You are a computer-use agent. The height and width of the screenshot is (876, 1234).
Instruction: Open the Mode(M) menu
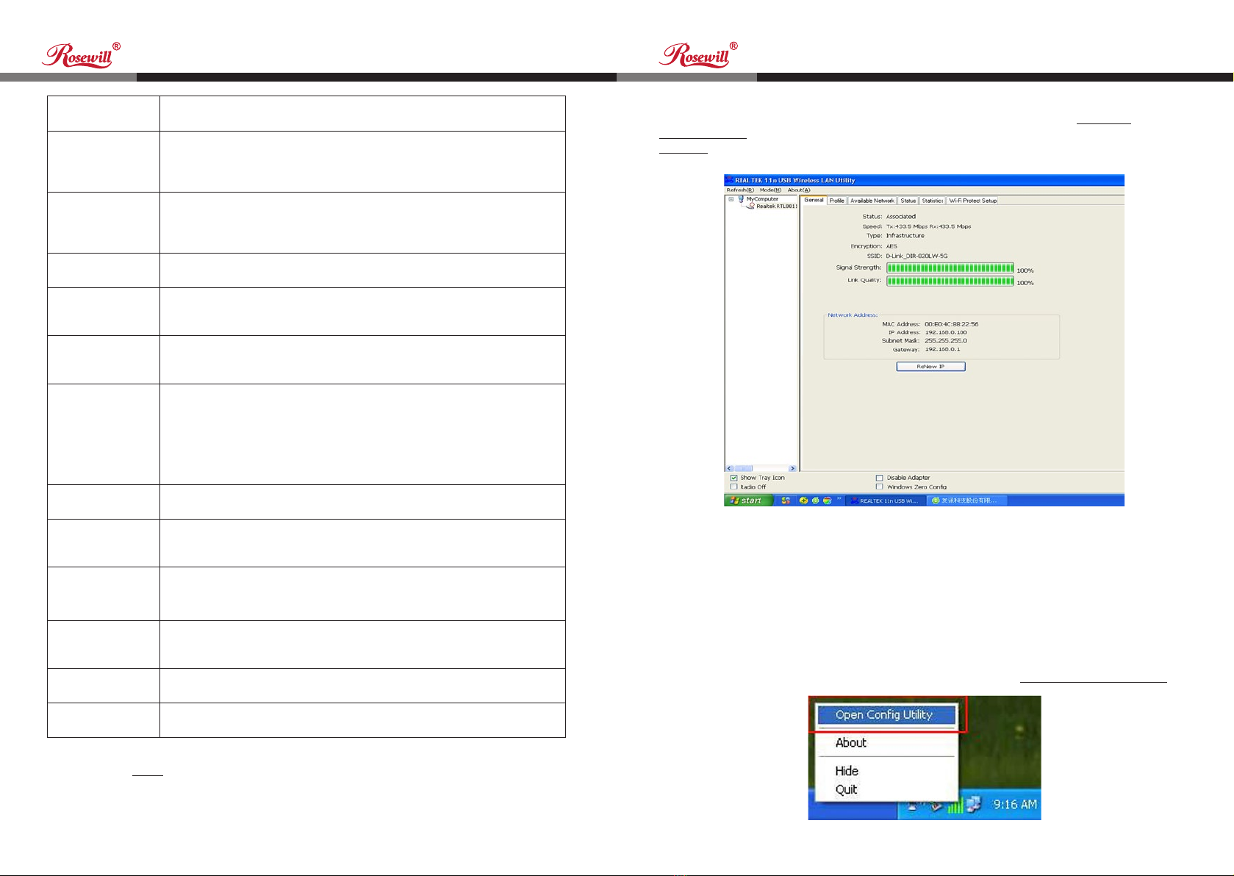770,190
